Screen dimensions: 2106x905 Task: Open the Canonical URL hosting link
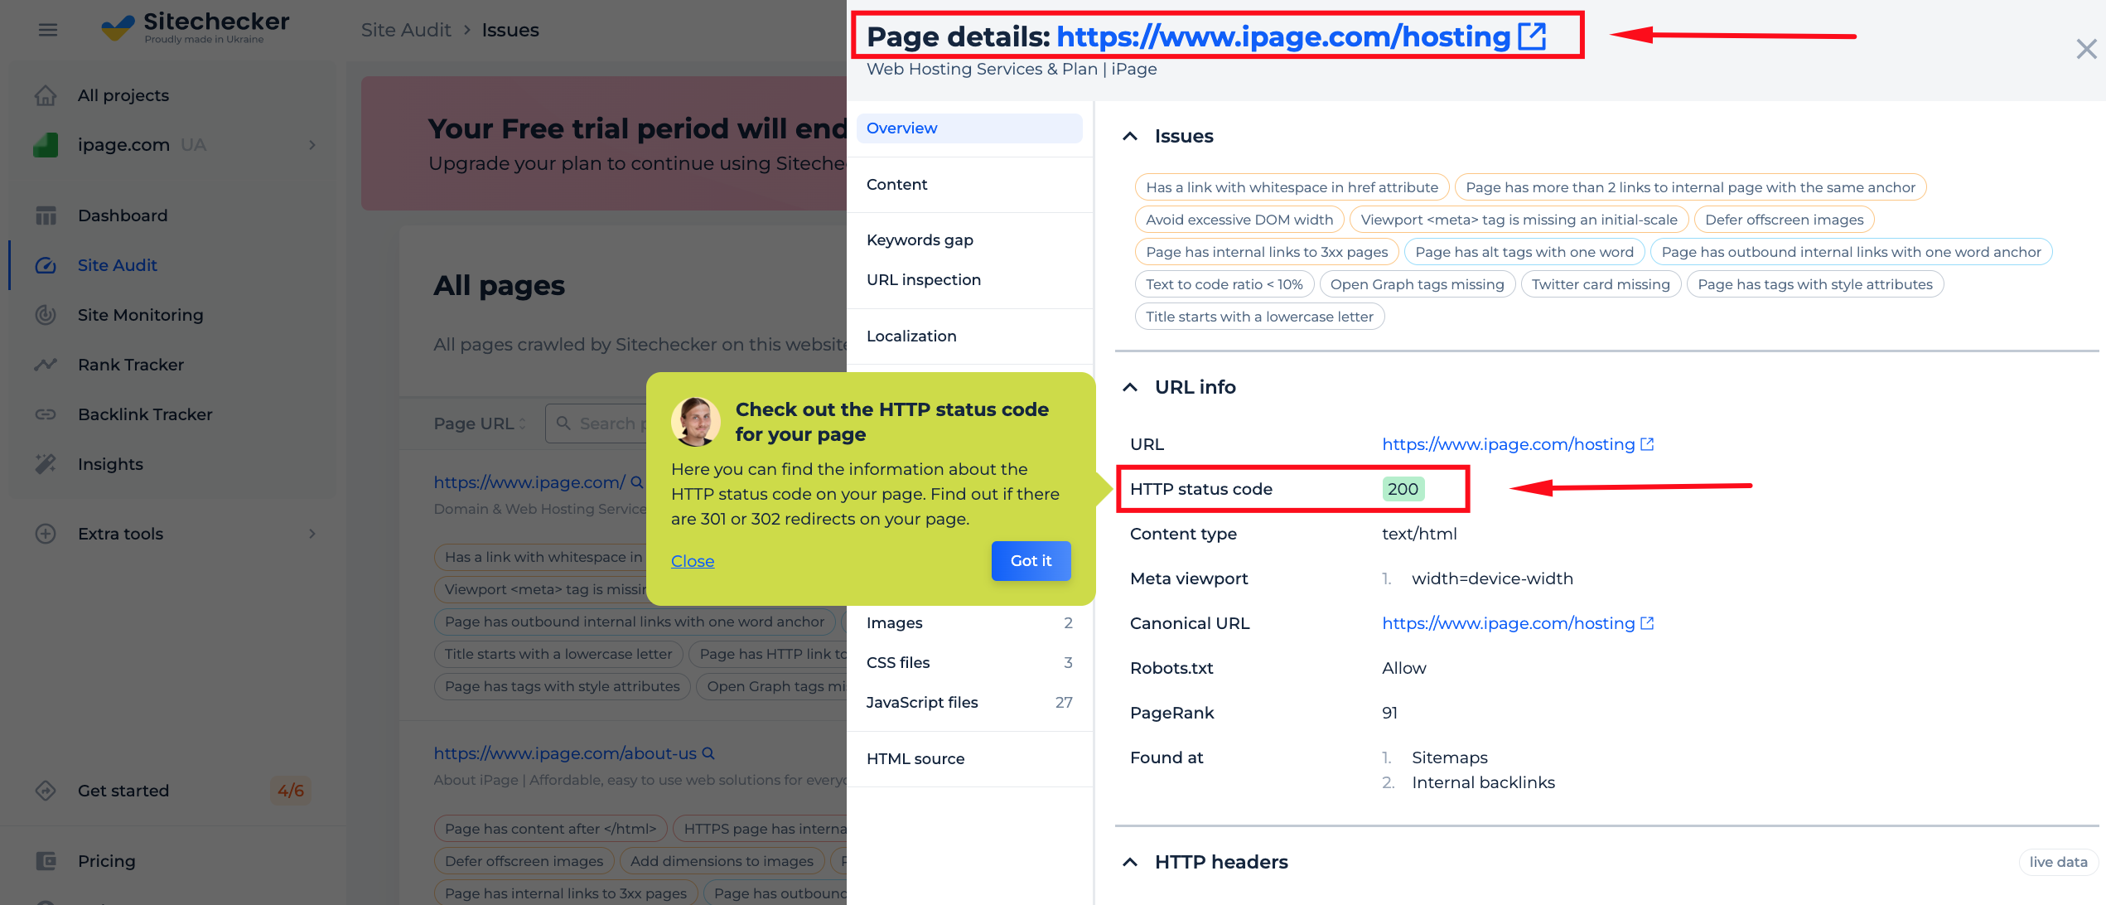click(1508, 623)
